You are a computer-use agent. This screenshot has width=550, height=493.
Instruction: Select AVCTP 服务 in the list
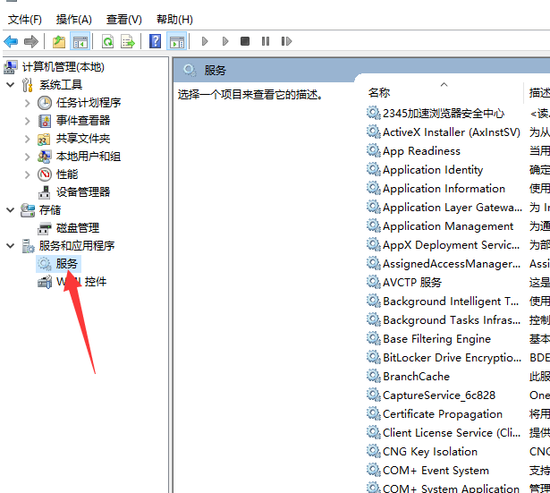click(412, 283)
